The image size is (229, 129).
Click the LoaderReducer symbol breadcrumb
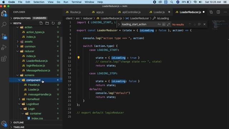139,18
